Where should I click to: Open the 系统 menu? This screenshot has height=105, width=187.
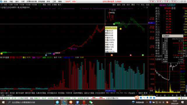coord(5,1)
